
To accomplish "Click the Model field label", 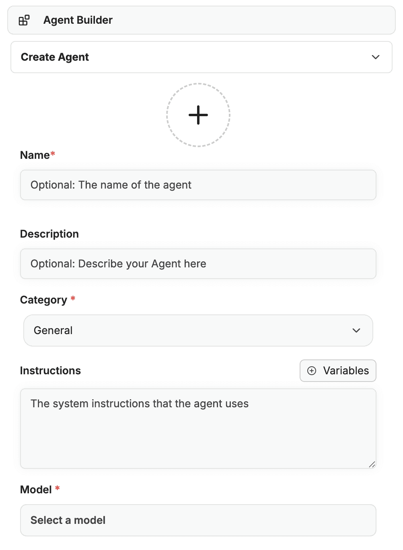I will point(36,490).
